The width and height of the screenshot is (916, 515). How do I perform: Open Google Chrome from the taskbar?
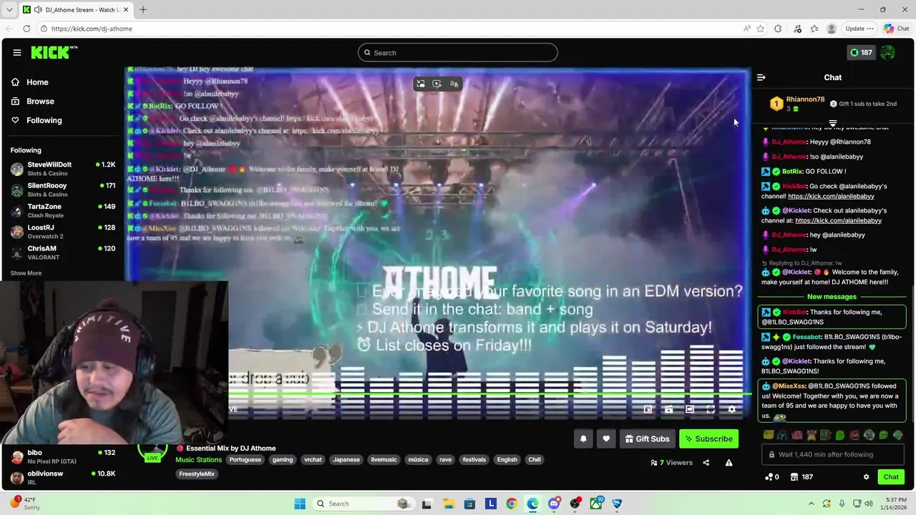point(512,504)
